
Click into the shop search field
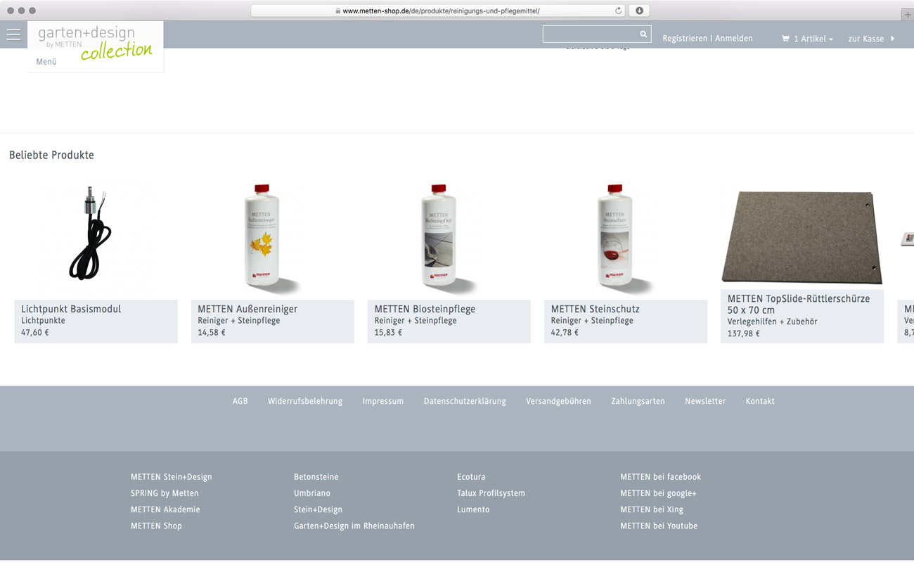point(589,34)
